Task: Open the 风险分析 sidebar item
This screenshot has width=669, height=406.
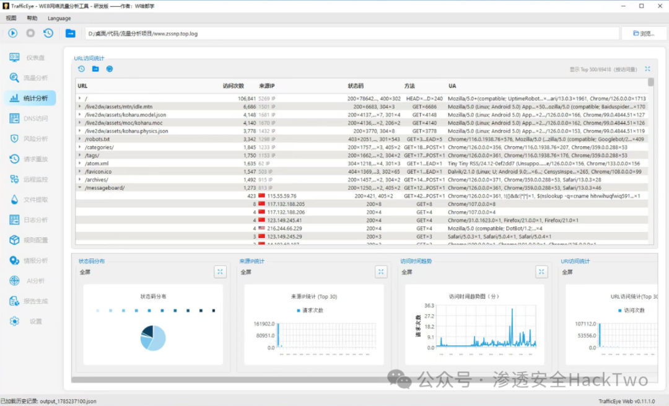Action: pos(30,139)
